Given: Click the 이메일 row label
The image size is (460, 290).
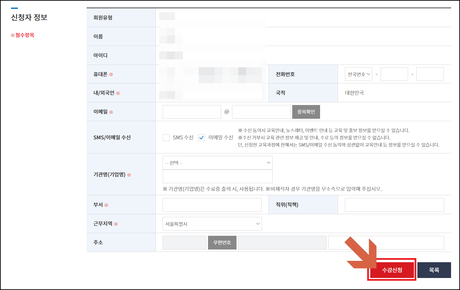Looking at the screenshot, I should click(x=103, y=112).
